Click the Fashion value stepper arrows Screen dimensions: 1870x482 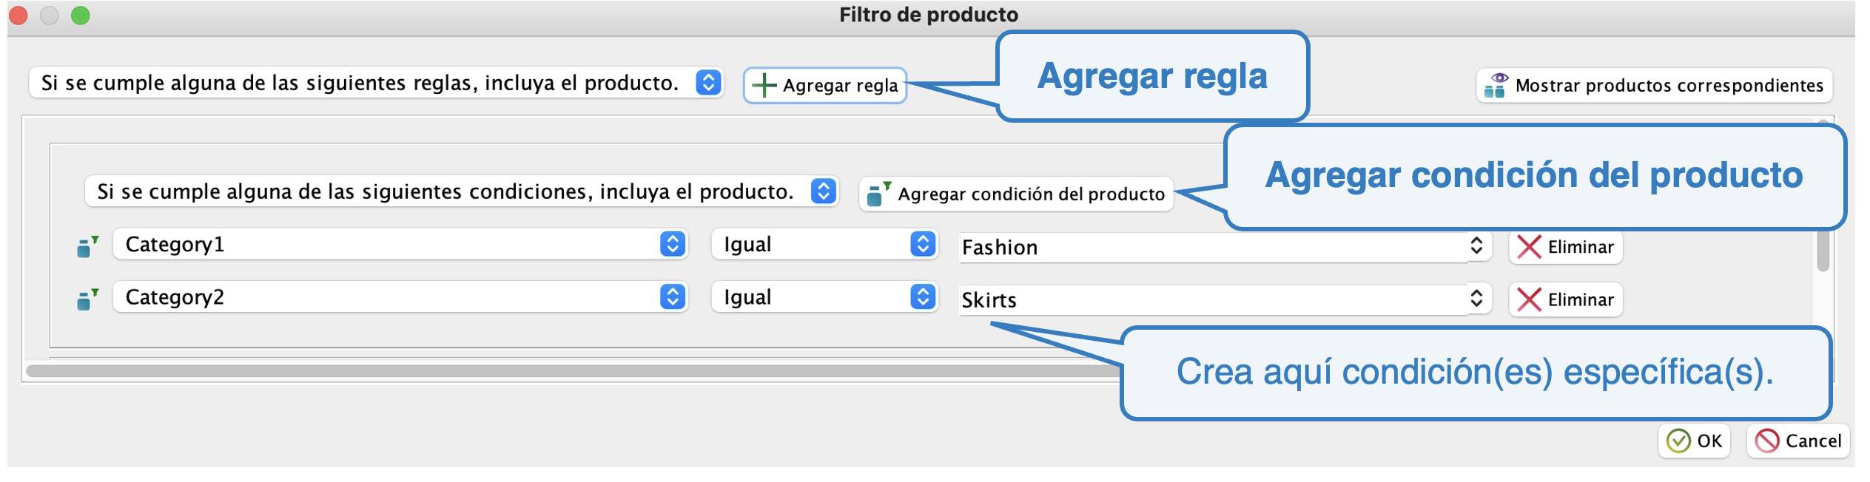tap(1476, 246)
